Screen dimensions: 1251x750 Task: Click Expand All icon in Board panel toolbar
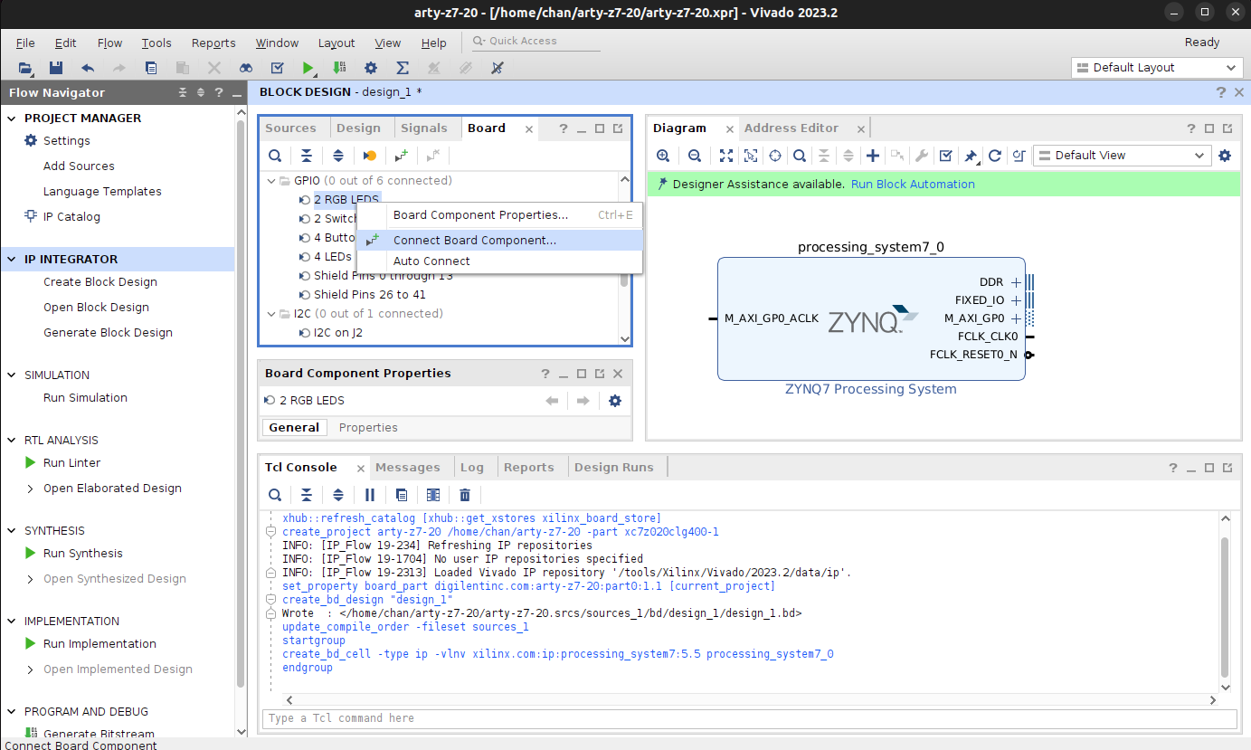[x=338, y=156]
